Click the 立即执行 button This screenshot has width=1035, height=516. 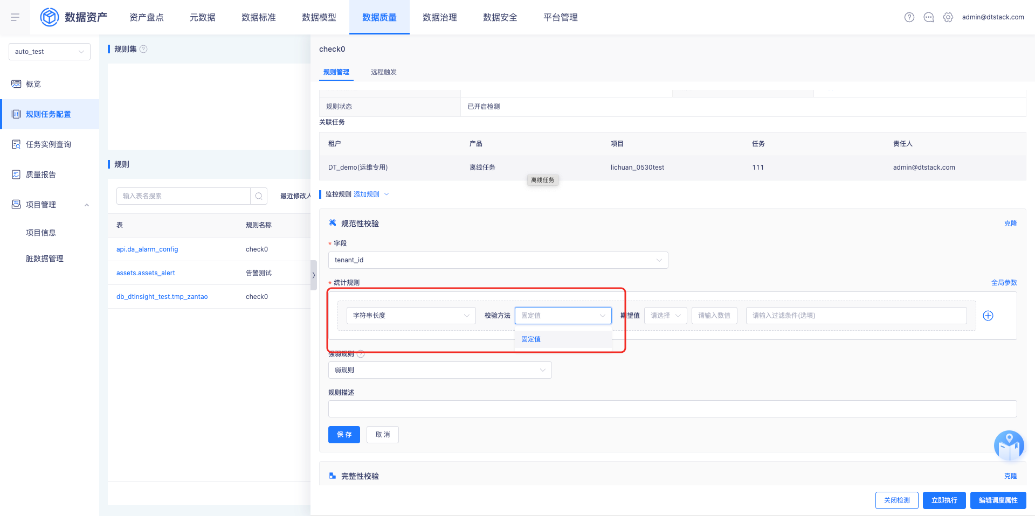click(x=944, y=500)
